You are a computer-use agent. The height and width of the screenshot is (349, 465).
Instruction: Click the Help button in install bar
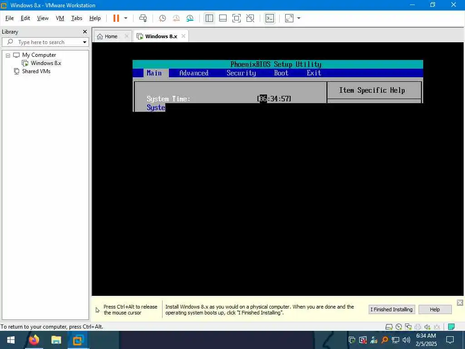click(435, 309)
